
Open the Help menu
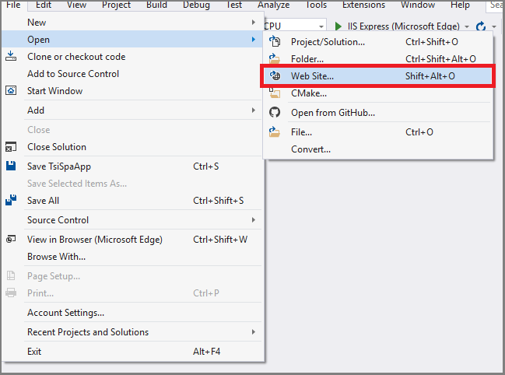[460, 5]
